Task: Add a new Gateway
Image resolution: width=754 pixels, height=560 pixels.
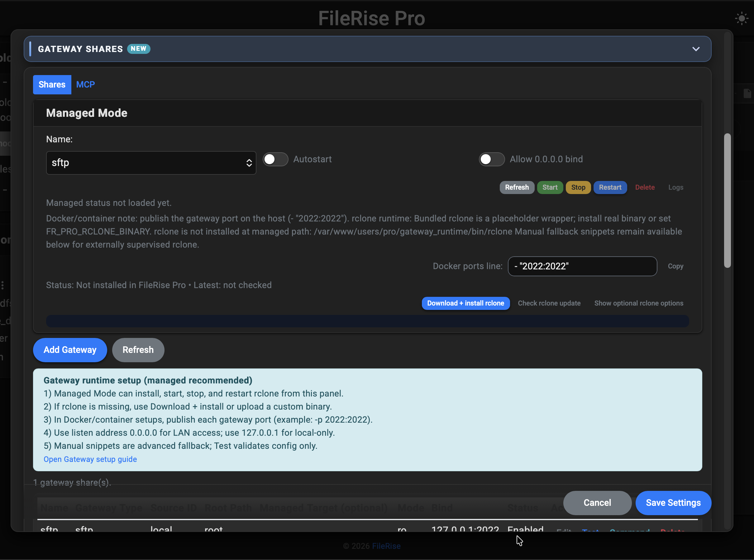Action: click(70, 350)
